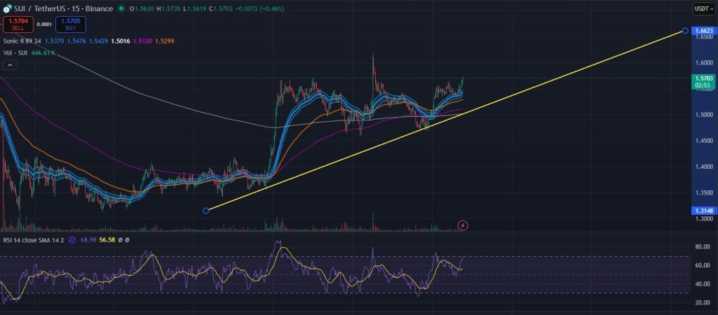Select the trend line's upper anchor point

pos(684,31)
